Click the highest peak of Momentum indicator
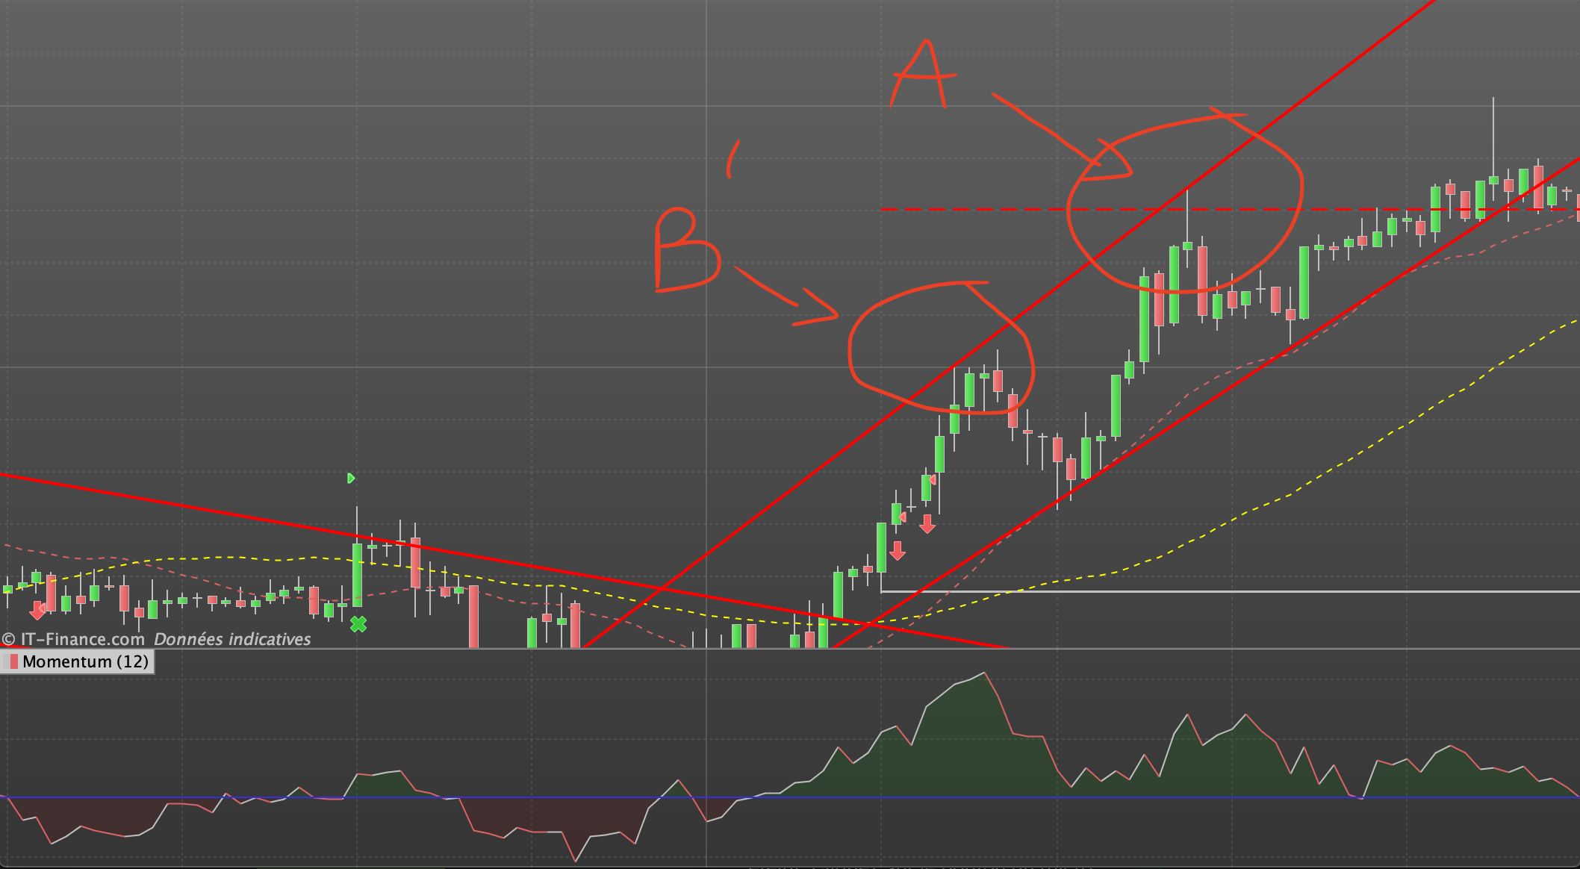The image size is (1580, 869). click(984, 673)
